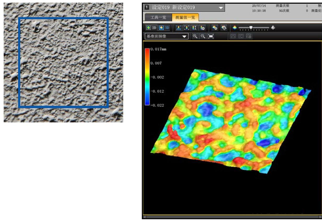Click the dropdown arrow beside 新设定019
322x223 pixels.
[x=221, y=8]
